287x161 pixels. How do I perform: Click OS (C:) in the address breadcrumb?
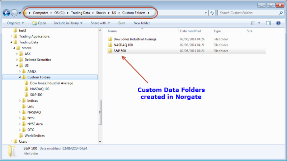tap(59, 13)
